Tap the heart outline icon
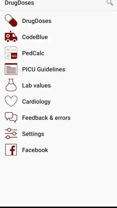This screenshot has height=208, width=117. (11, 101)
